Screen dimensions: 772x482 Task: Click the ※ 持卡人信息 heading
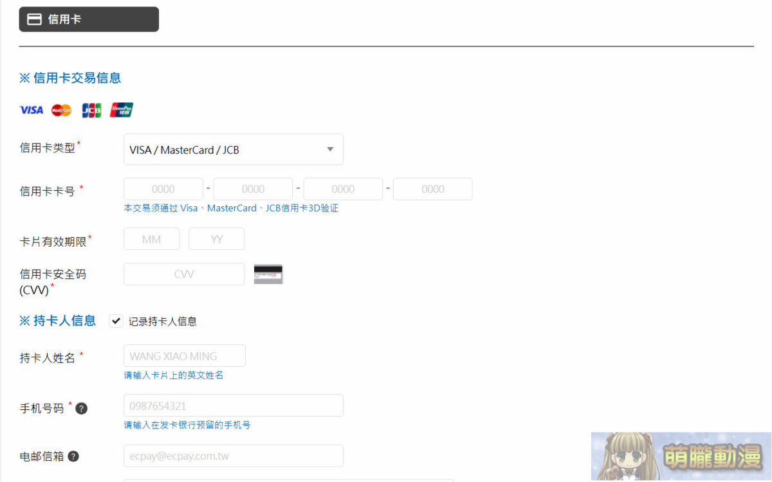[58, 321]
